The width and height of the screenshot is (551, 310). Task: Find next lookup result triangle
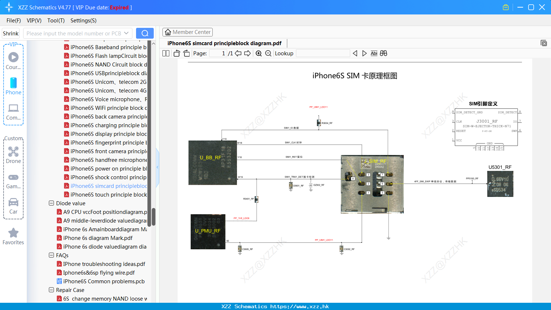[x=364, y=53]
